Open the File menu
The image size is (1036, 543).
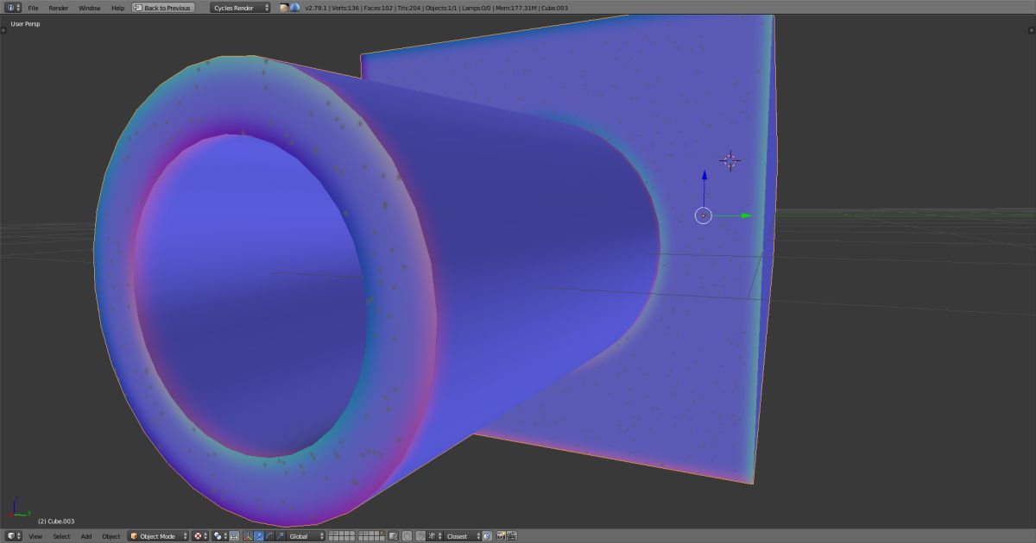[33, 8]
